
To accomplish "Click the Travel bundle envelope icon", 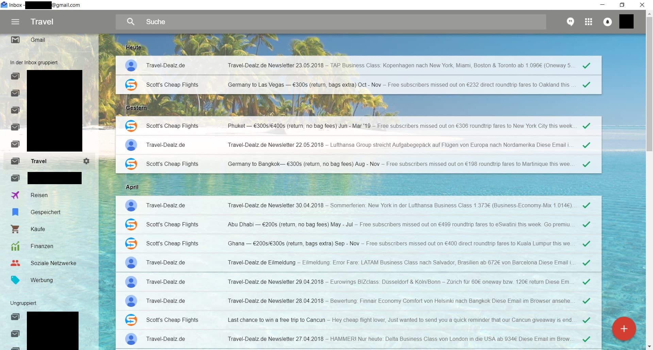I will pyautogui.click(x=15, y=161).
